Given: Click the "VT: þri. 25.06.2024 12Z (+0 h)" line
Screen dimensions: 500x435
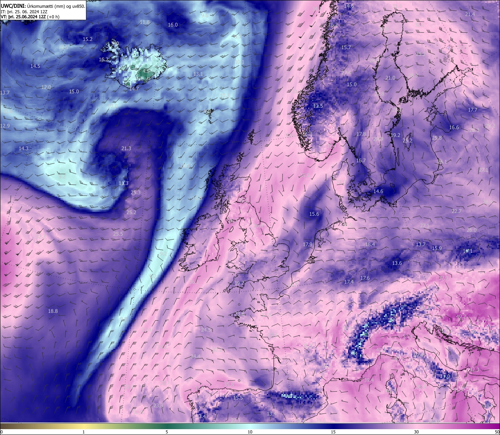Looking at the screenshot, I should coord(30,17).
